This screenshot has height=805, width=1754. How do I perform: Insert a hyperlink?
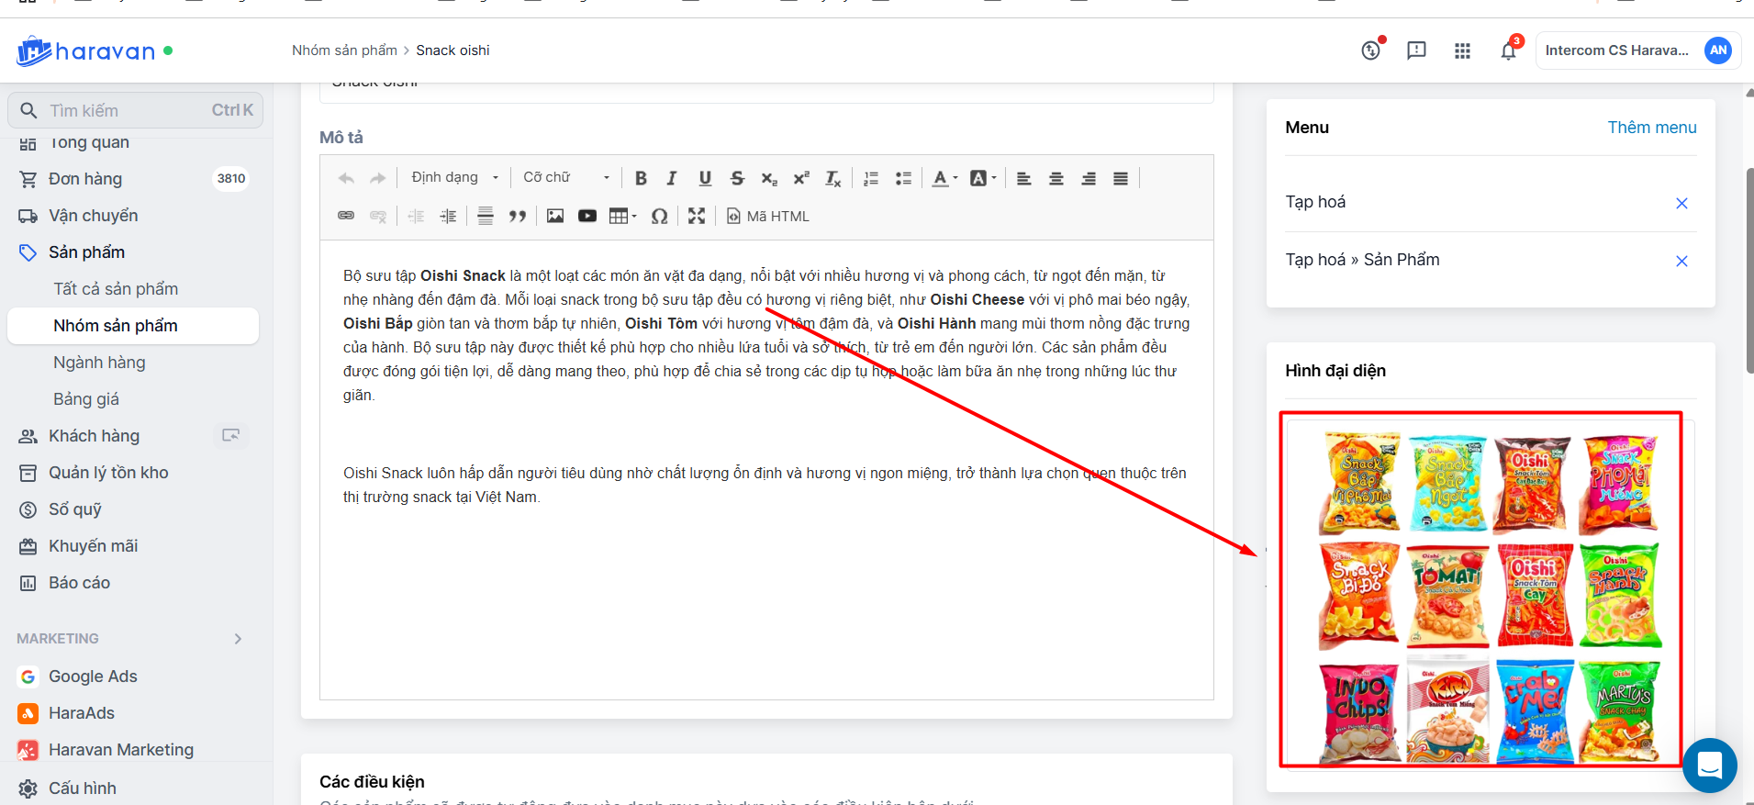pyautogui.click(x=346, y=216)
